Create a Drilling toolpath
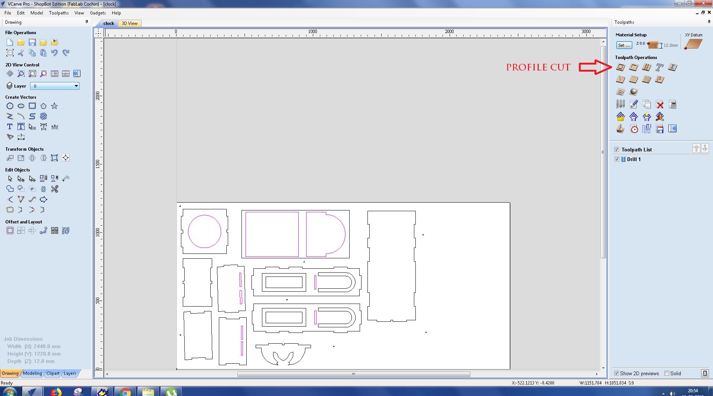This screenshot has height=396, width=713. (x=646, y=67)
